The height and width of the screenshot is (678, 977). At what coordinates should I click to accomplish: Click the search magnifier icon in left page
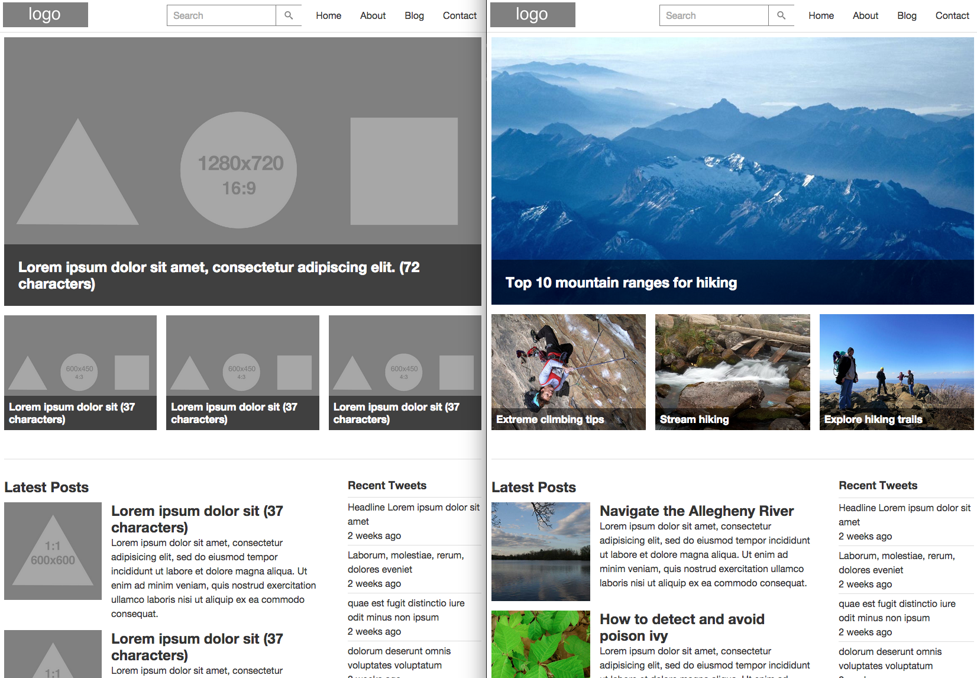point(289,15)
